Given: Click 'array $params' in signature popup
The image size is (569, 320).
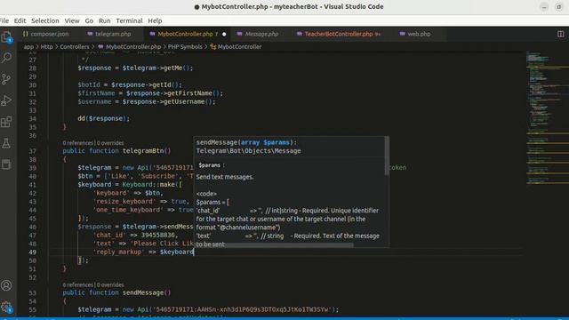Looking at the screenshot, I should click(265, 142).
